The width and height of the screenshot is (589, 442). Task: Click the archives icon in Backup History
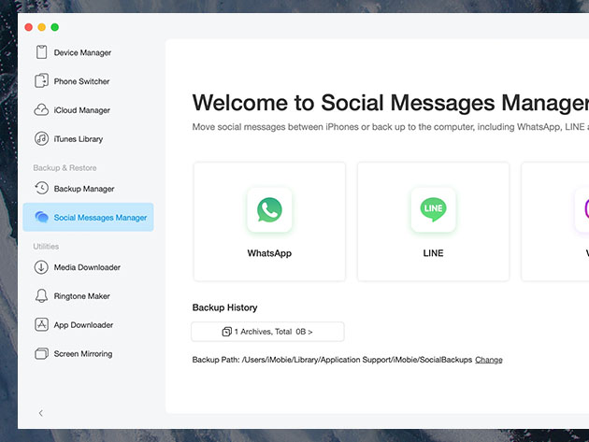226,332
